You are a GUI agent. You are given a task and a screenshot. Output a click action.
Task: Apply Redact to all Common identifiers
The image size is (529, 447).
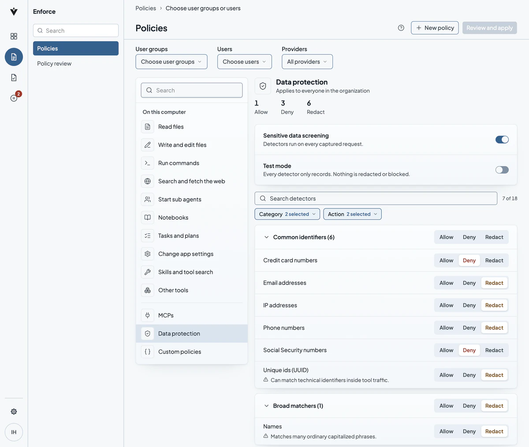(494, 237)
